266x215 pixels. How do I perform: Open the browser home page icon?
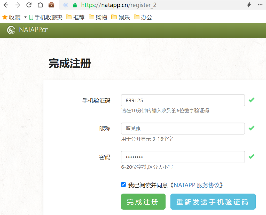point(40,5)
